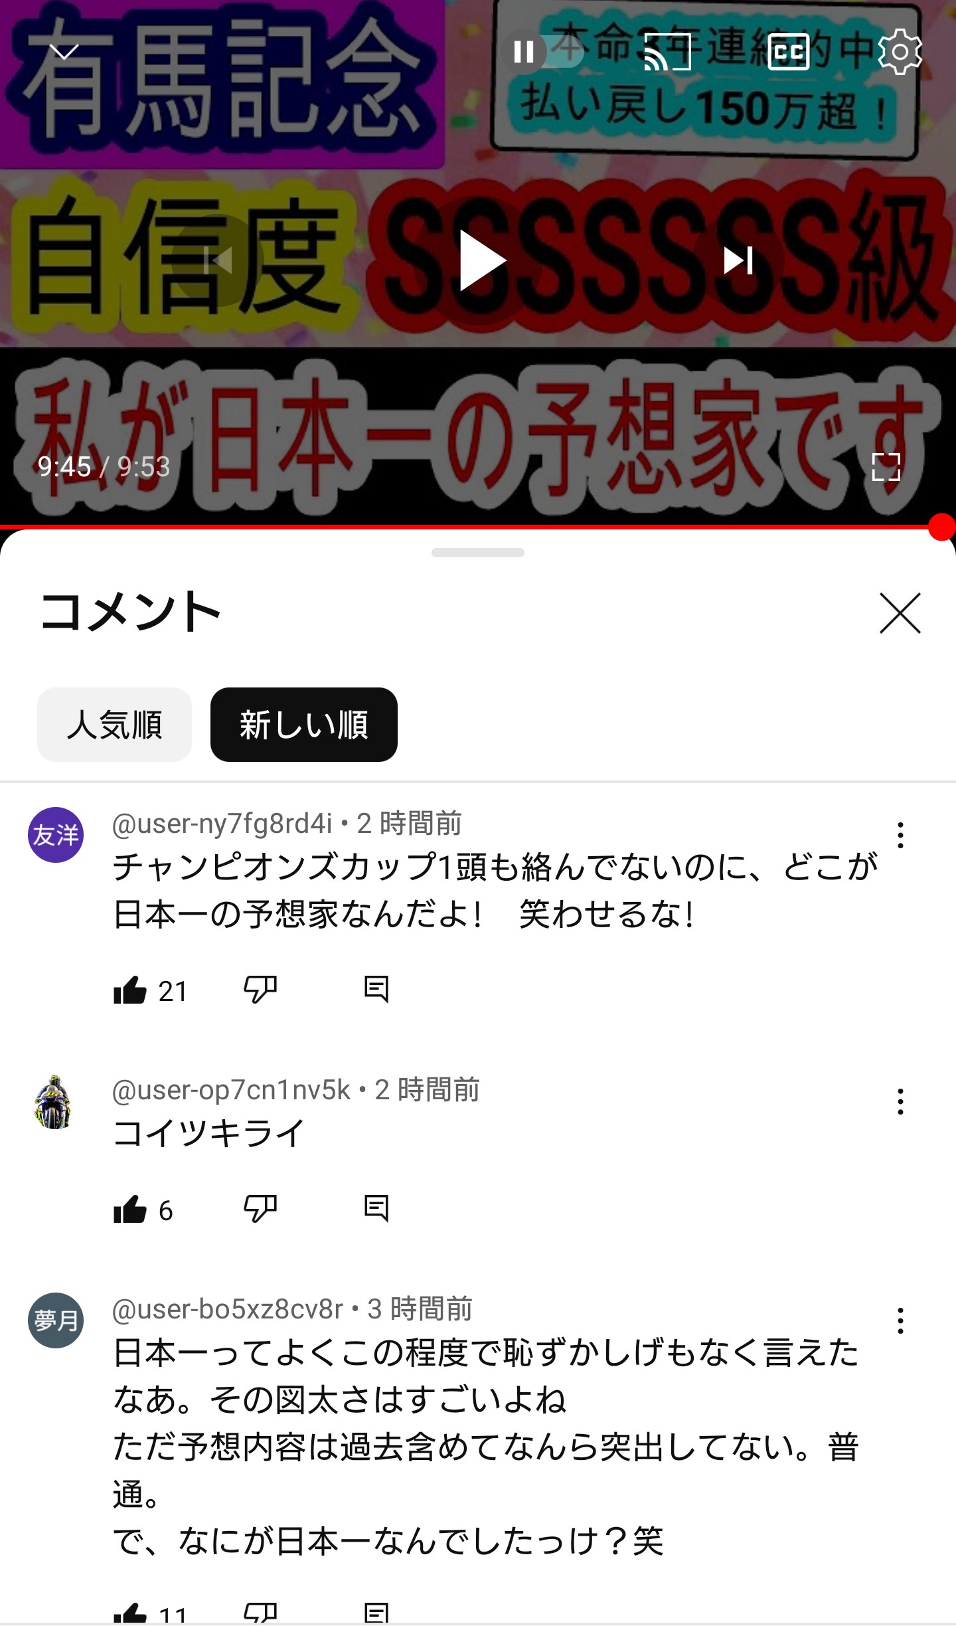Close the コメント panel
The width and height of the screenshot is (956, 1626).
pyautogui.click(x=900, y=612)
